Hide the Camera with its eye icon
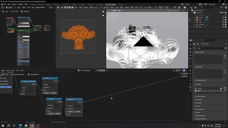Image resolution: width=228 pixels, height=128 pixels. (223, 17)
